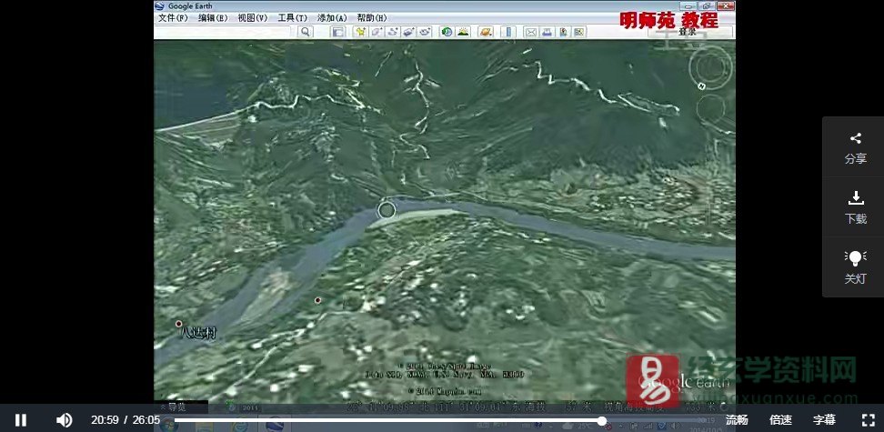Select the Add Placemark pin tool
This screenshot has width=884, height=432.
tap(359, 32)
